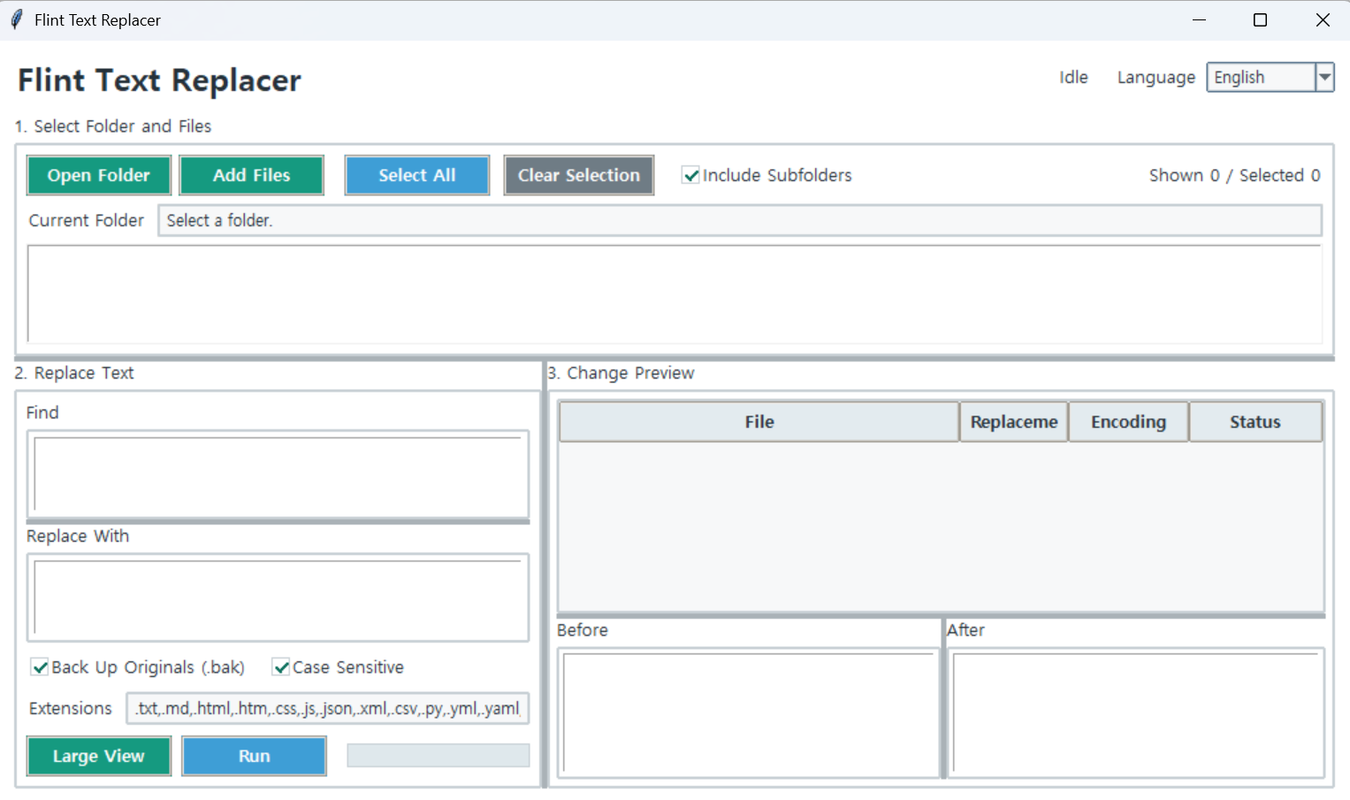Click the Idle status text
1350x800 pixels.
[1073, 78]
